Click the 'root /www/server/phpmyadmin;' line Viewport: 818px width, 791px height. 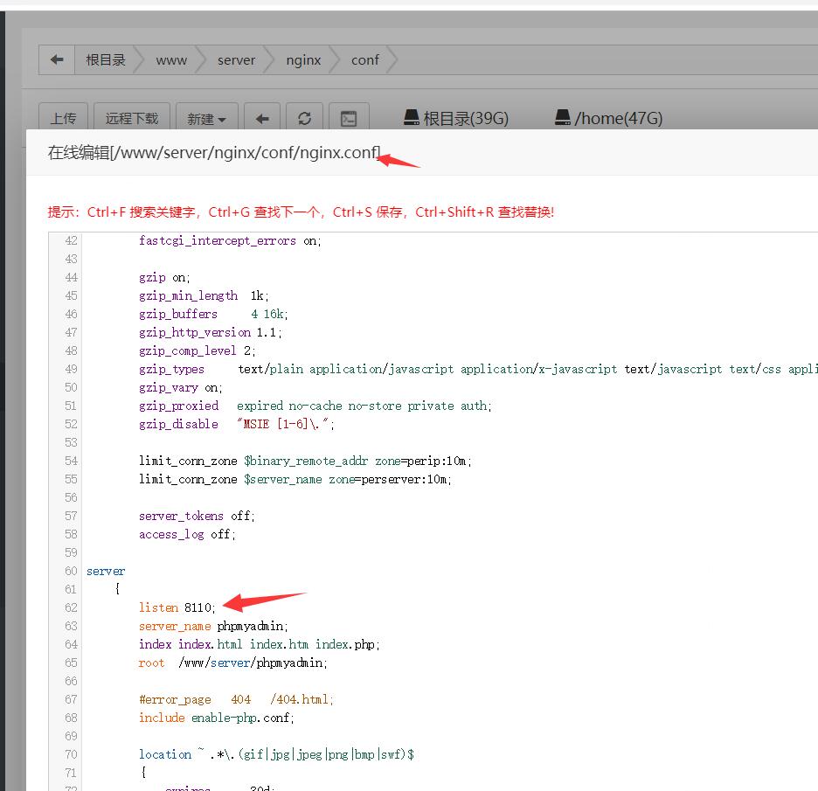point(232,663)
